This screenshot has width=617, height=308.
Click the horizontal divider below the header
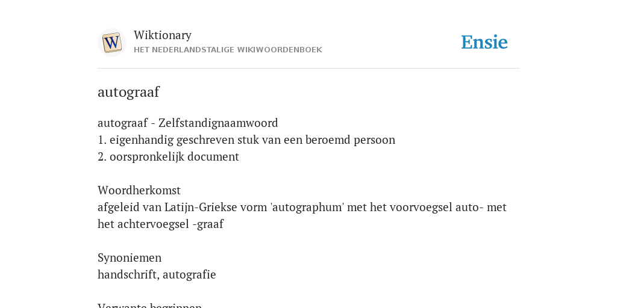[308, 69]
